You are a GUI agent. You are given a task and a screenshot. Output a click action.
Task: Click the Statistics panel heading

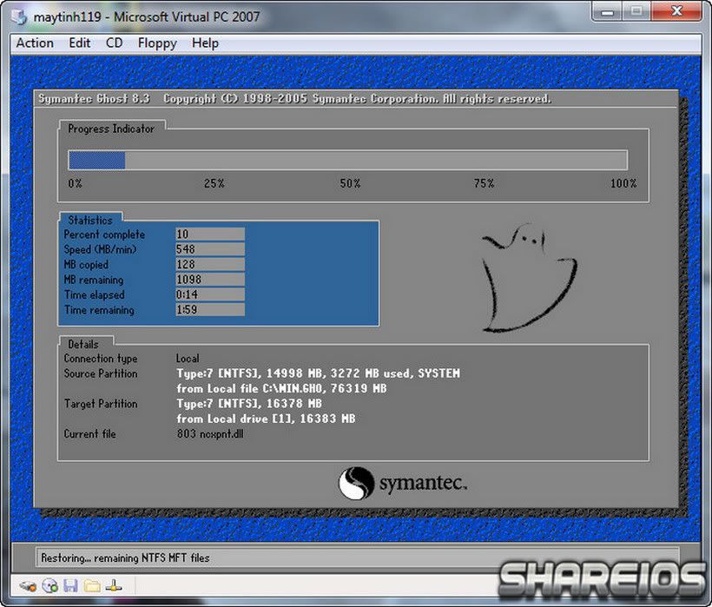pyautogui.click(x=90, y=221)
